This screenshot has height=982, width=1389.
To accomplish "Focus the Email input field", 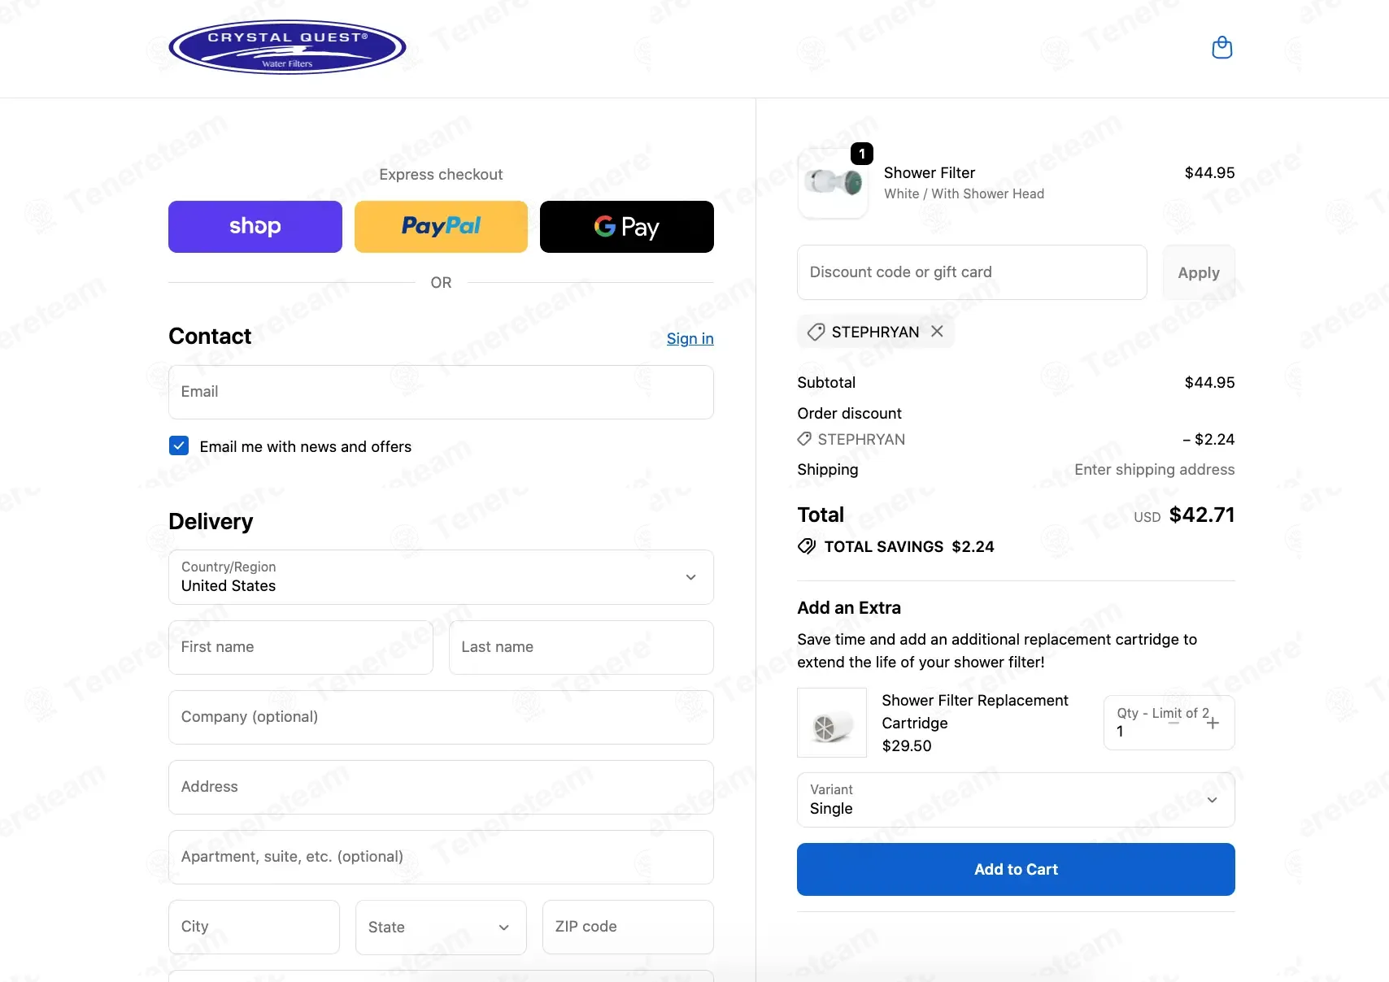I will (x=441, y=392).
